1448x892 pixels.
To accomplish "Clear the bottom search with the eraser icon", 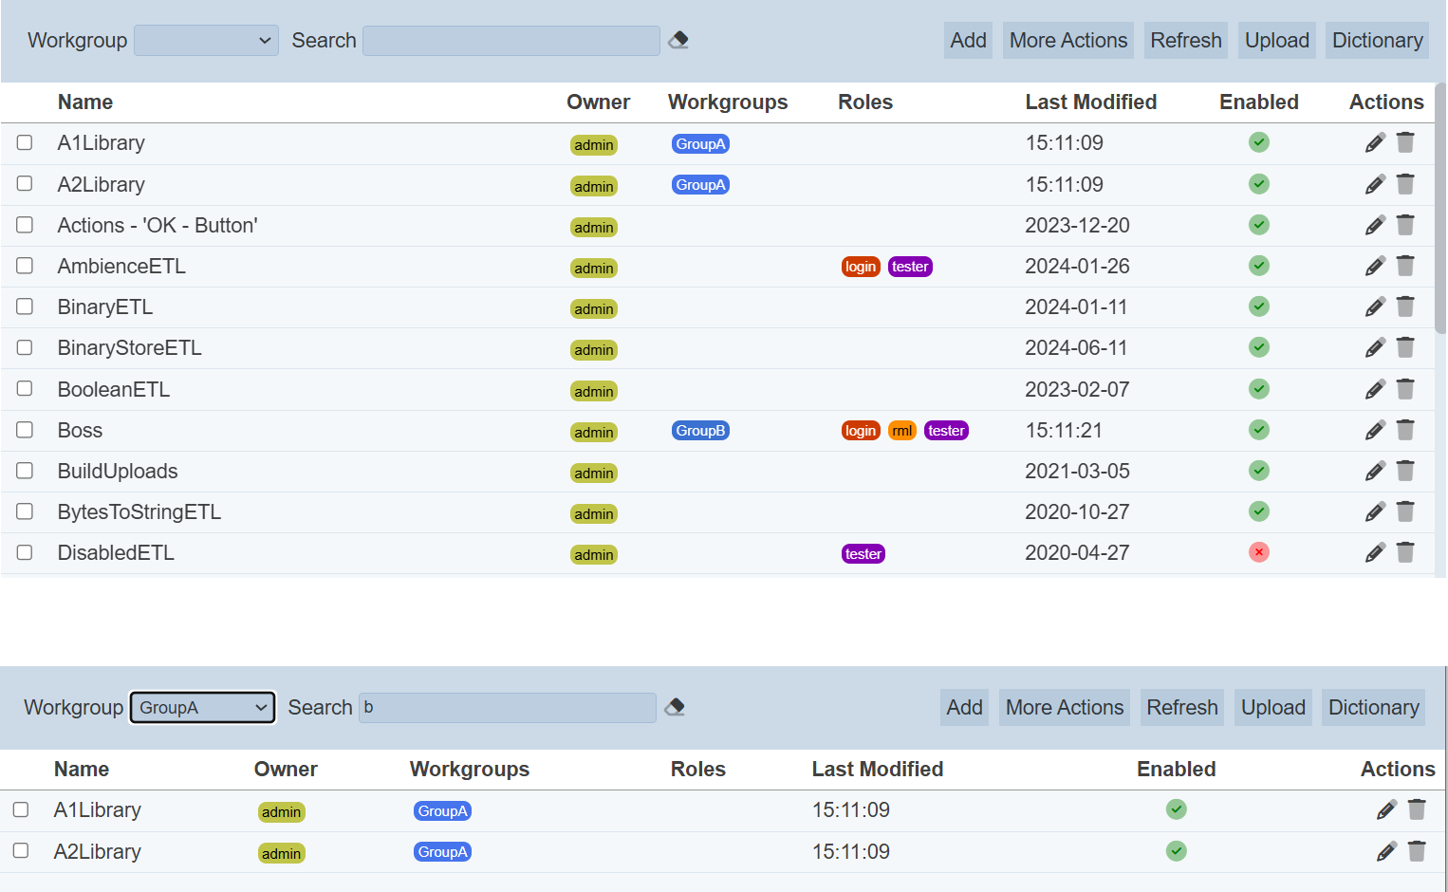I will coord(675,707).
